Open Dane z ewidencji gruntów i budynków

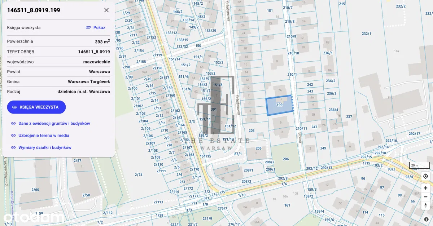(54, 123)
